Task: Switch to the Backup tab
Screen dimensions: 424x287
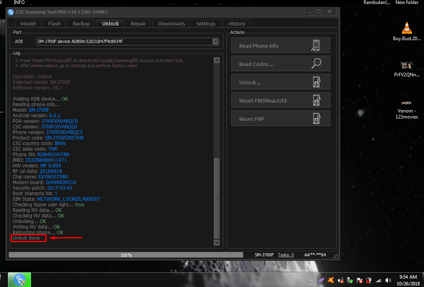Action: (x=81, y=23)
